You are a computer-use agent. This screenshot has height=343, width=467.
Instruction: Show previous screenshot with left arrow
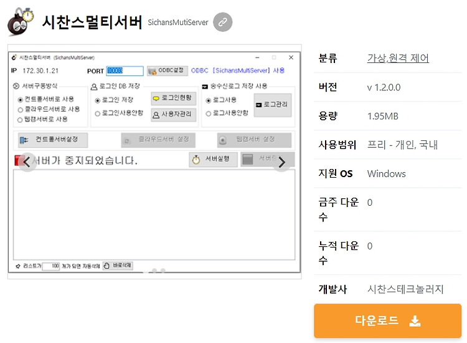(x=27, y=162)
